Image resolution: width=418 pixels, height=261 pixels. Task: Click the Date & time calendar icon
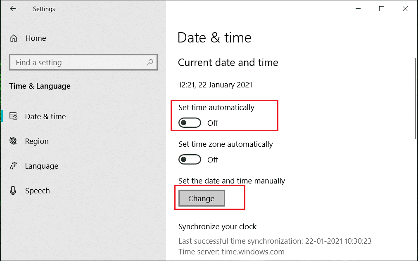14,116
